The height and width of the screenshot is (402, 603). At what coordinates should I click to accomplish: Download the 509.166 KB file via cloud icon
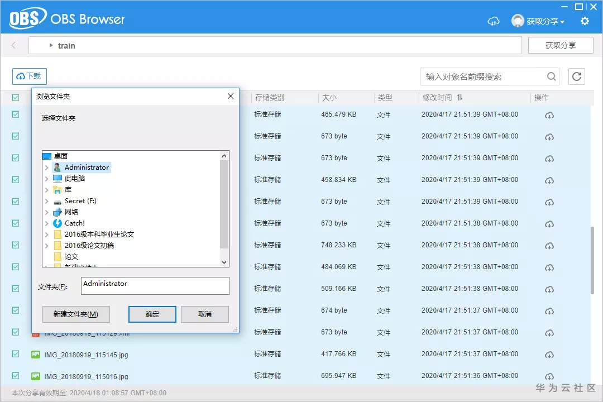tap(549, 289)
